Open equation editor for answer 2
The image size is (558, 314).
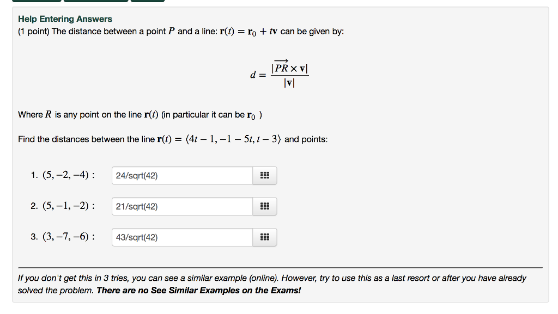click(264, 206)
